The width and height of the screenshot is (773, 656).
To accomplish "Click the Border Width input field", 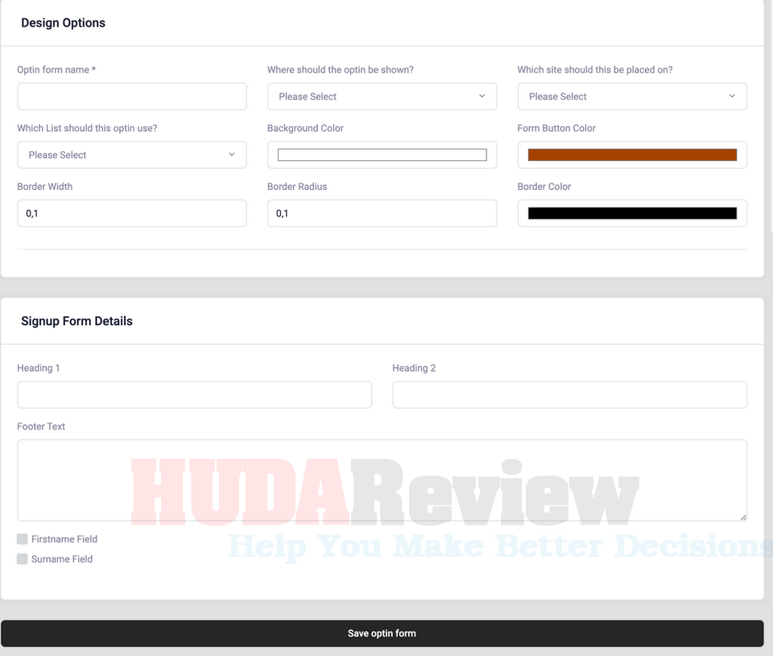I will coord(131,213).
